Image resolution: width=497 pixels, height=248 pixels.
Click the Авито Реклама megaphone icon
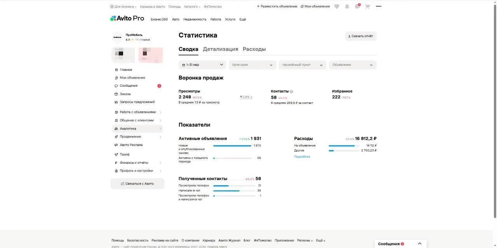(x=116, y=145)
